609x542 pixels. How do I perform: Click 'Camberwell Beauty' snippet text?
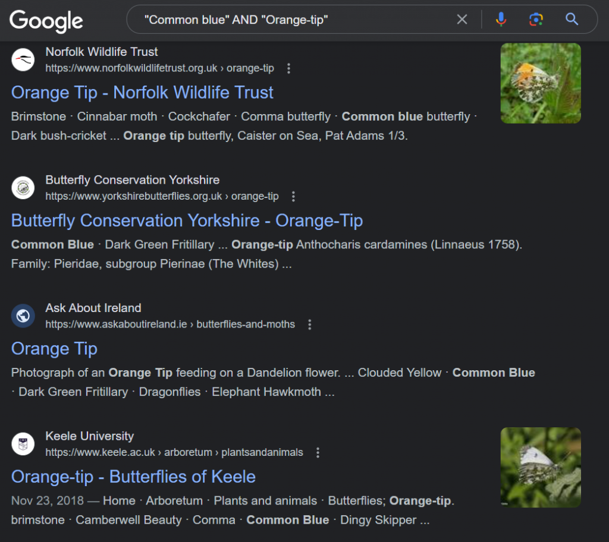[128, 520]
